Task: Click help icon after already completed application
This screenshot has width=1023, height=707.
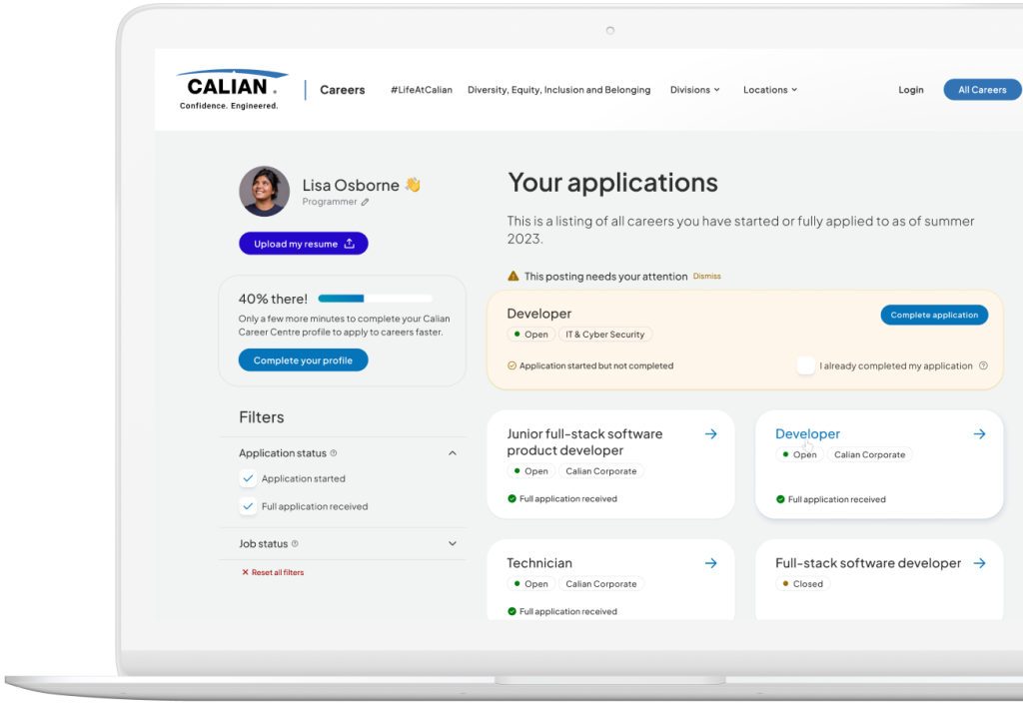Action: coord(983,365)
